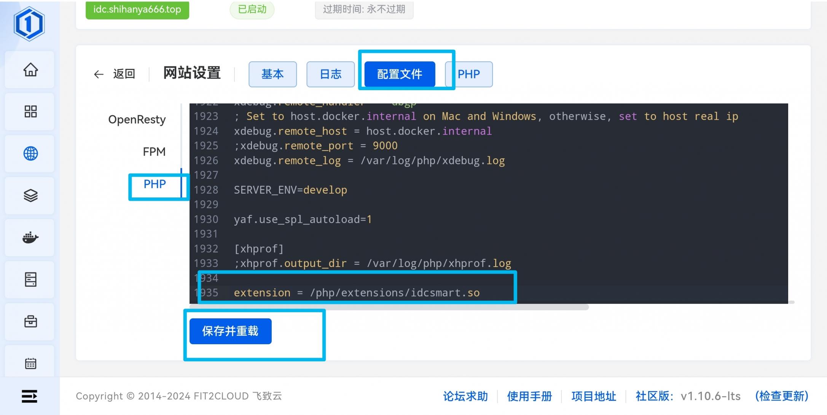
Task: Open 使用手册 link
Action: (x=529, y=396)
